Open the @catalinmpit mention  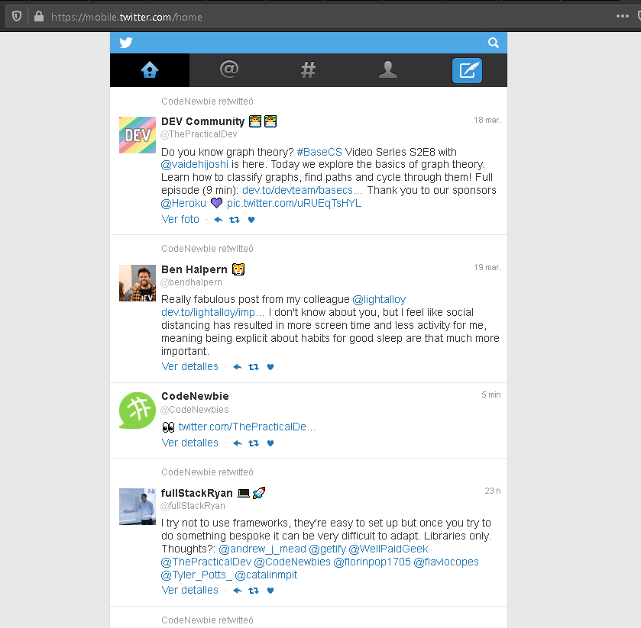(266, 575)
